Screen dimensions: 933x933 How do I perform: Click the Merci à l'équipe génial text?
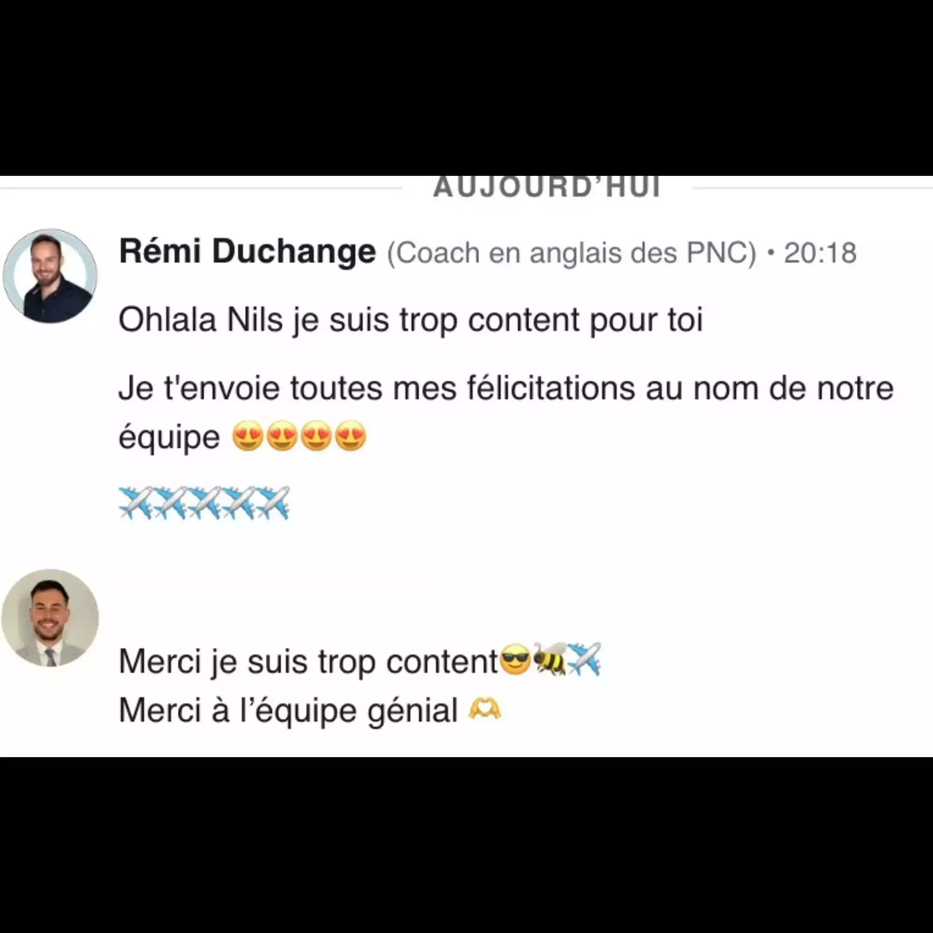click(x=288, y=711)
